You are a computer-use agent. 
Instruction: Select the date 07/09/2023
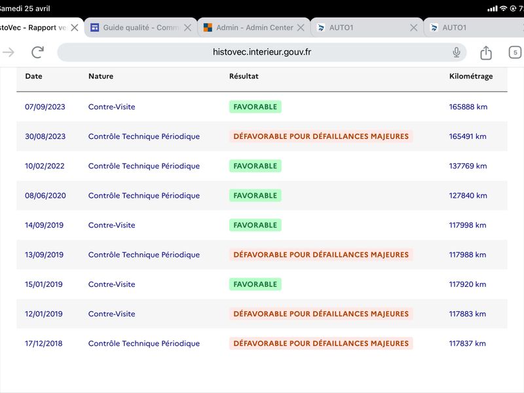[x=45, y=107]
